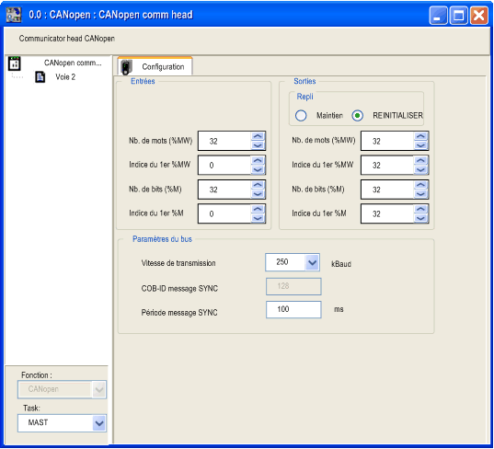
Task: Decrease Sorties Indice du 1er %M value
Action: [420, 218]
